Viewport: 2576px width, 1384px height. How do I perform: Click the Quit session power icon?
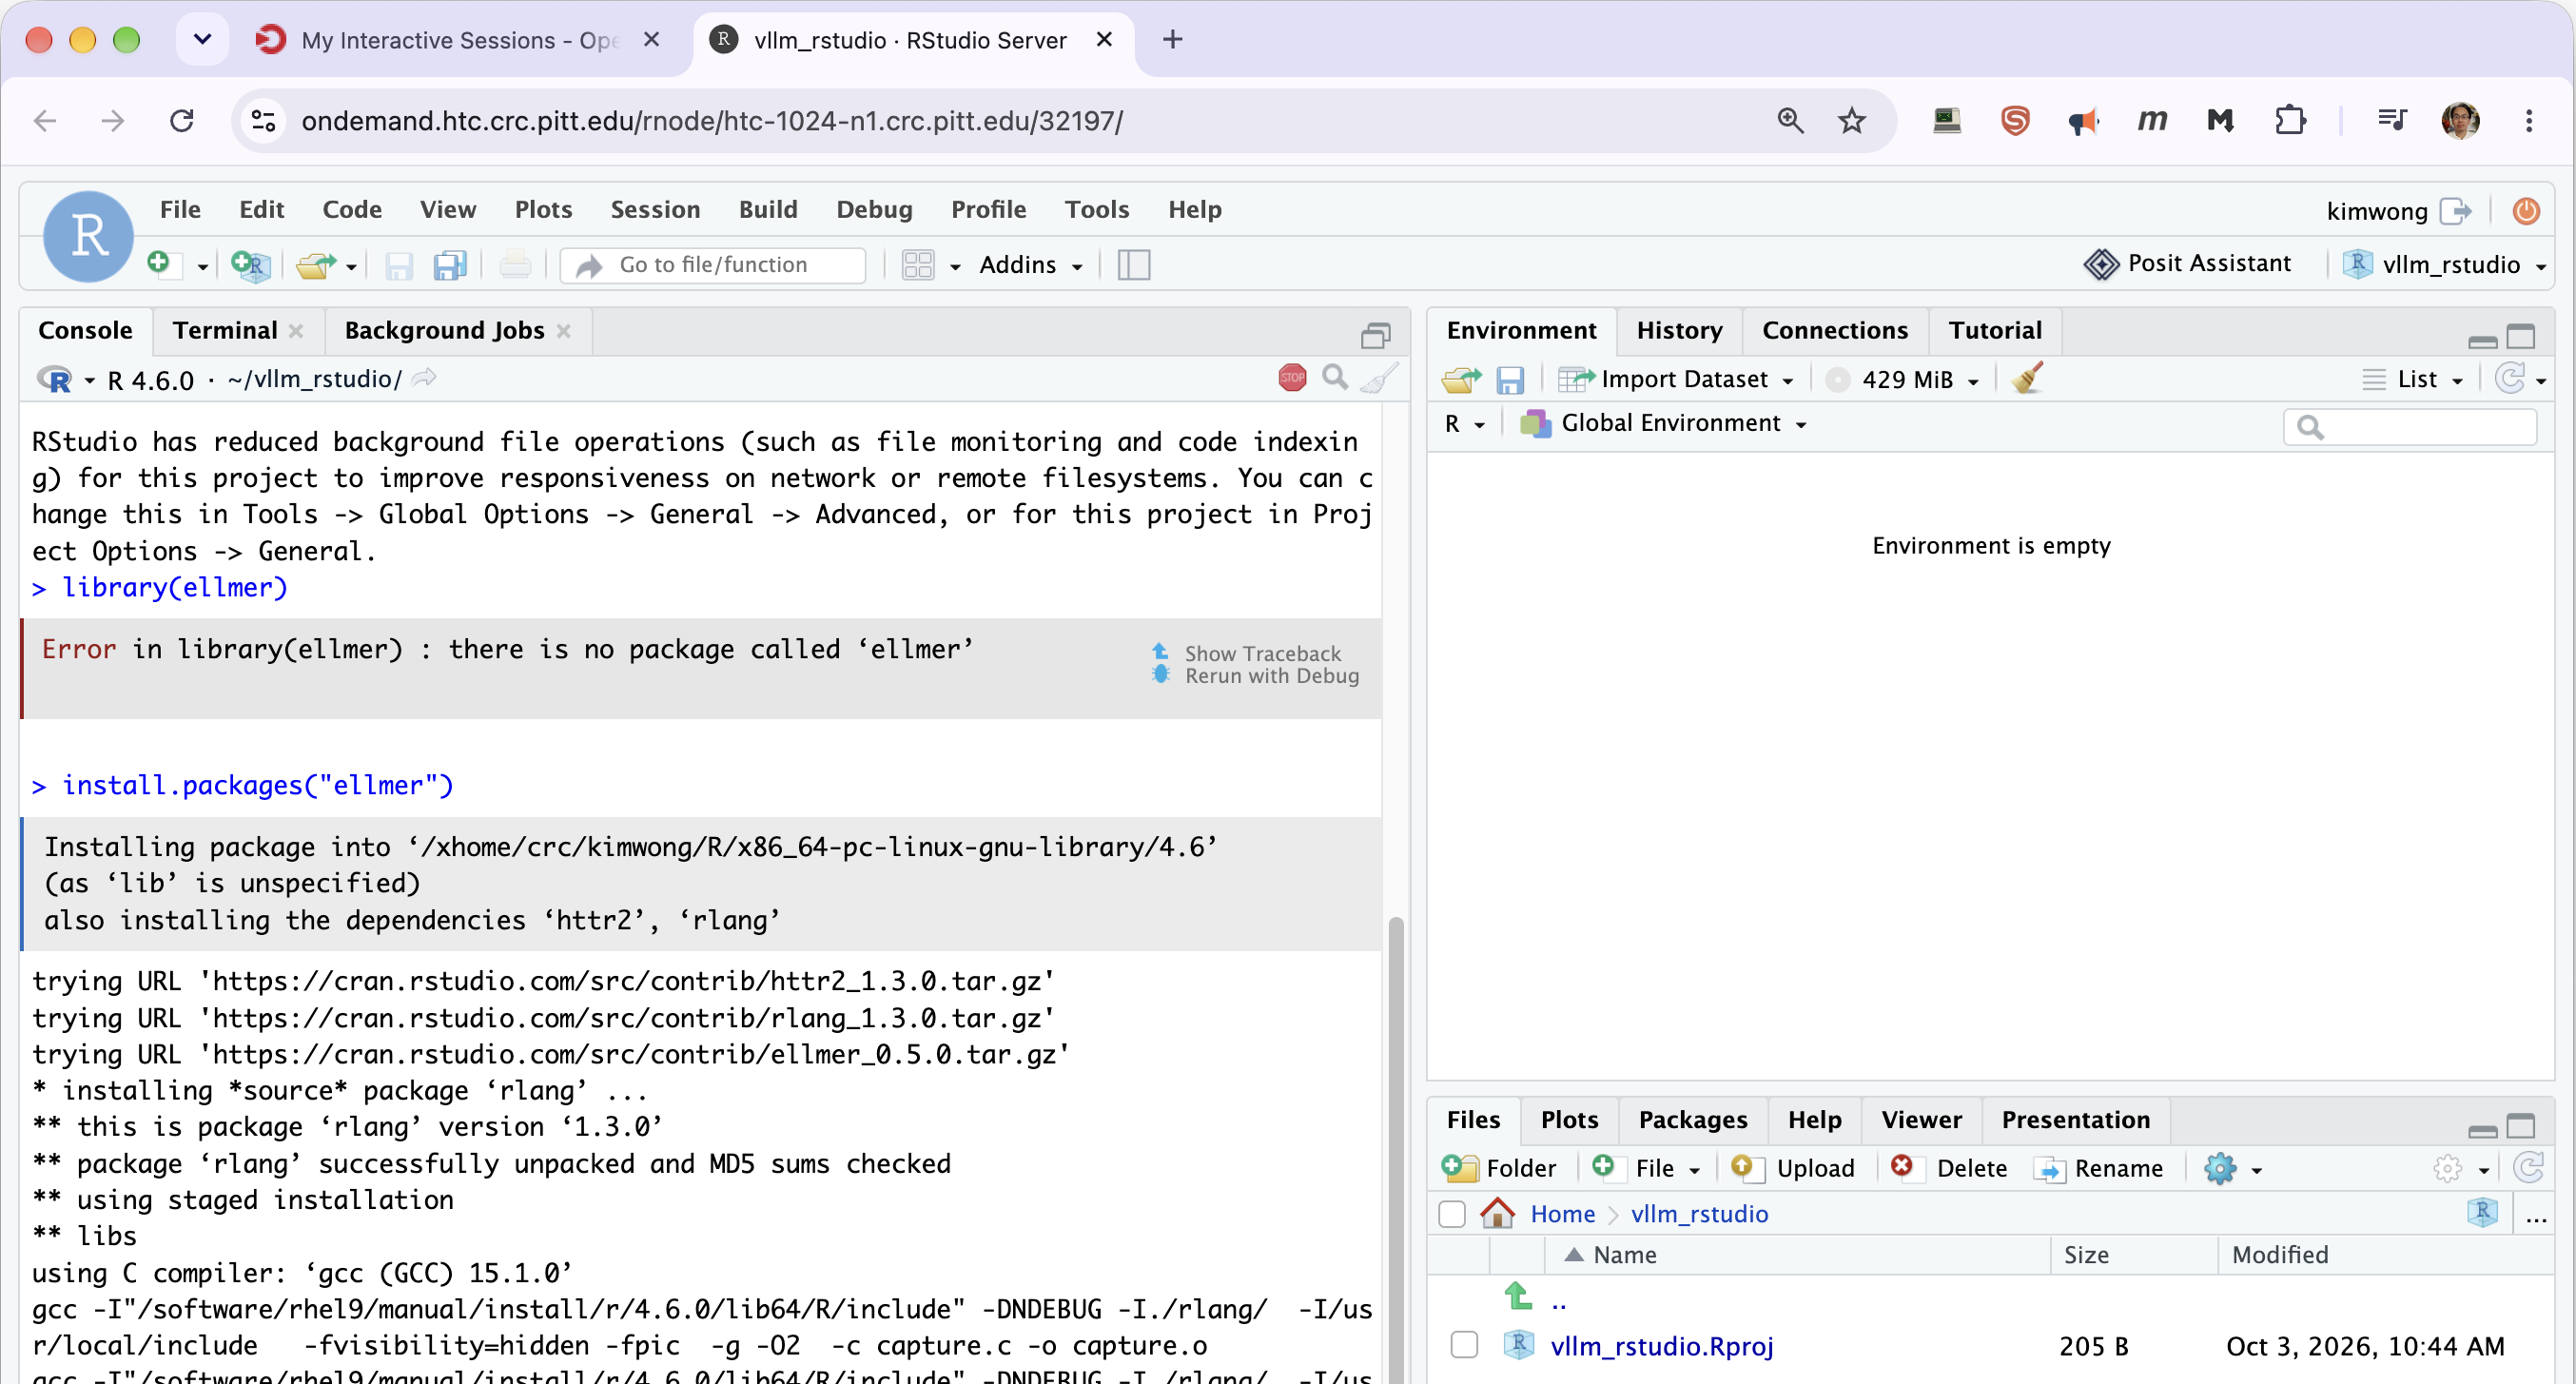coord(2526,211)
